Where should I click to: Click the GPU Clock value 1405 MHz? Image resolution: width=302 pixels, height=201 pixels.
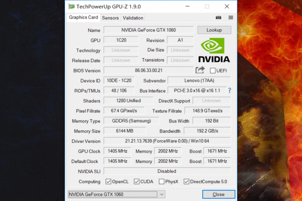117,151
